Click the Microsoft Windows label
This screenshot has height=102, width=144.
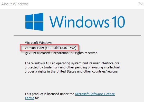click(x=39, y=43)
